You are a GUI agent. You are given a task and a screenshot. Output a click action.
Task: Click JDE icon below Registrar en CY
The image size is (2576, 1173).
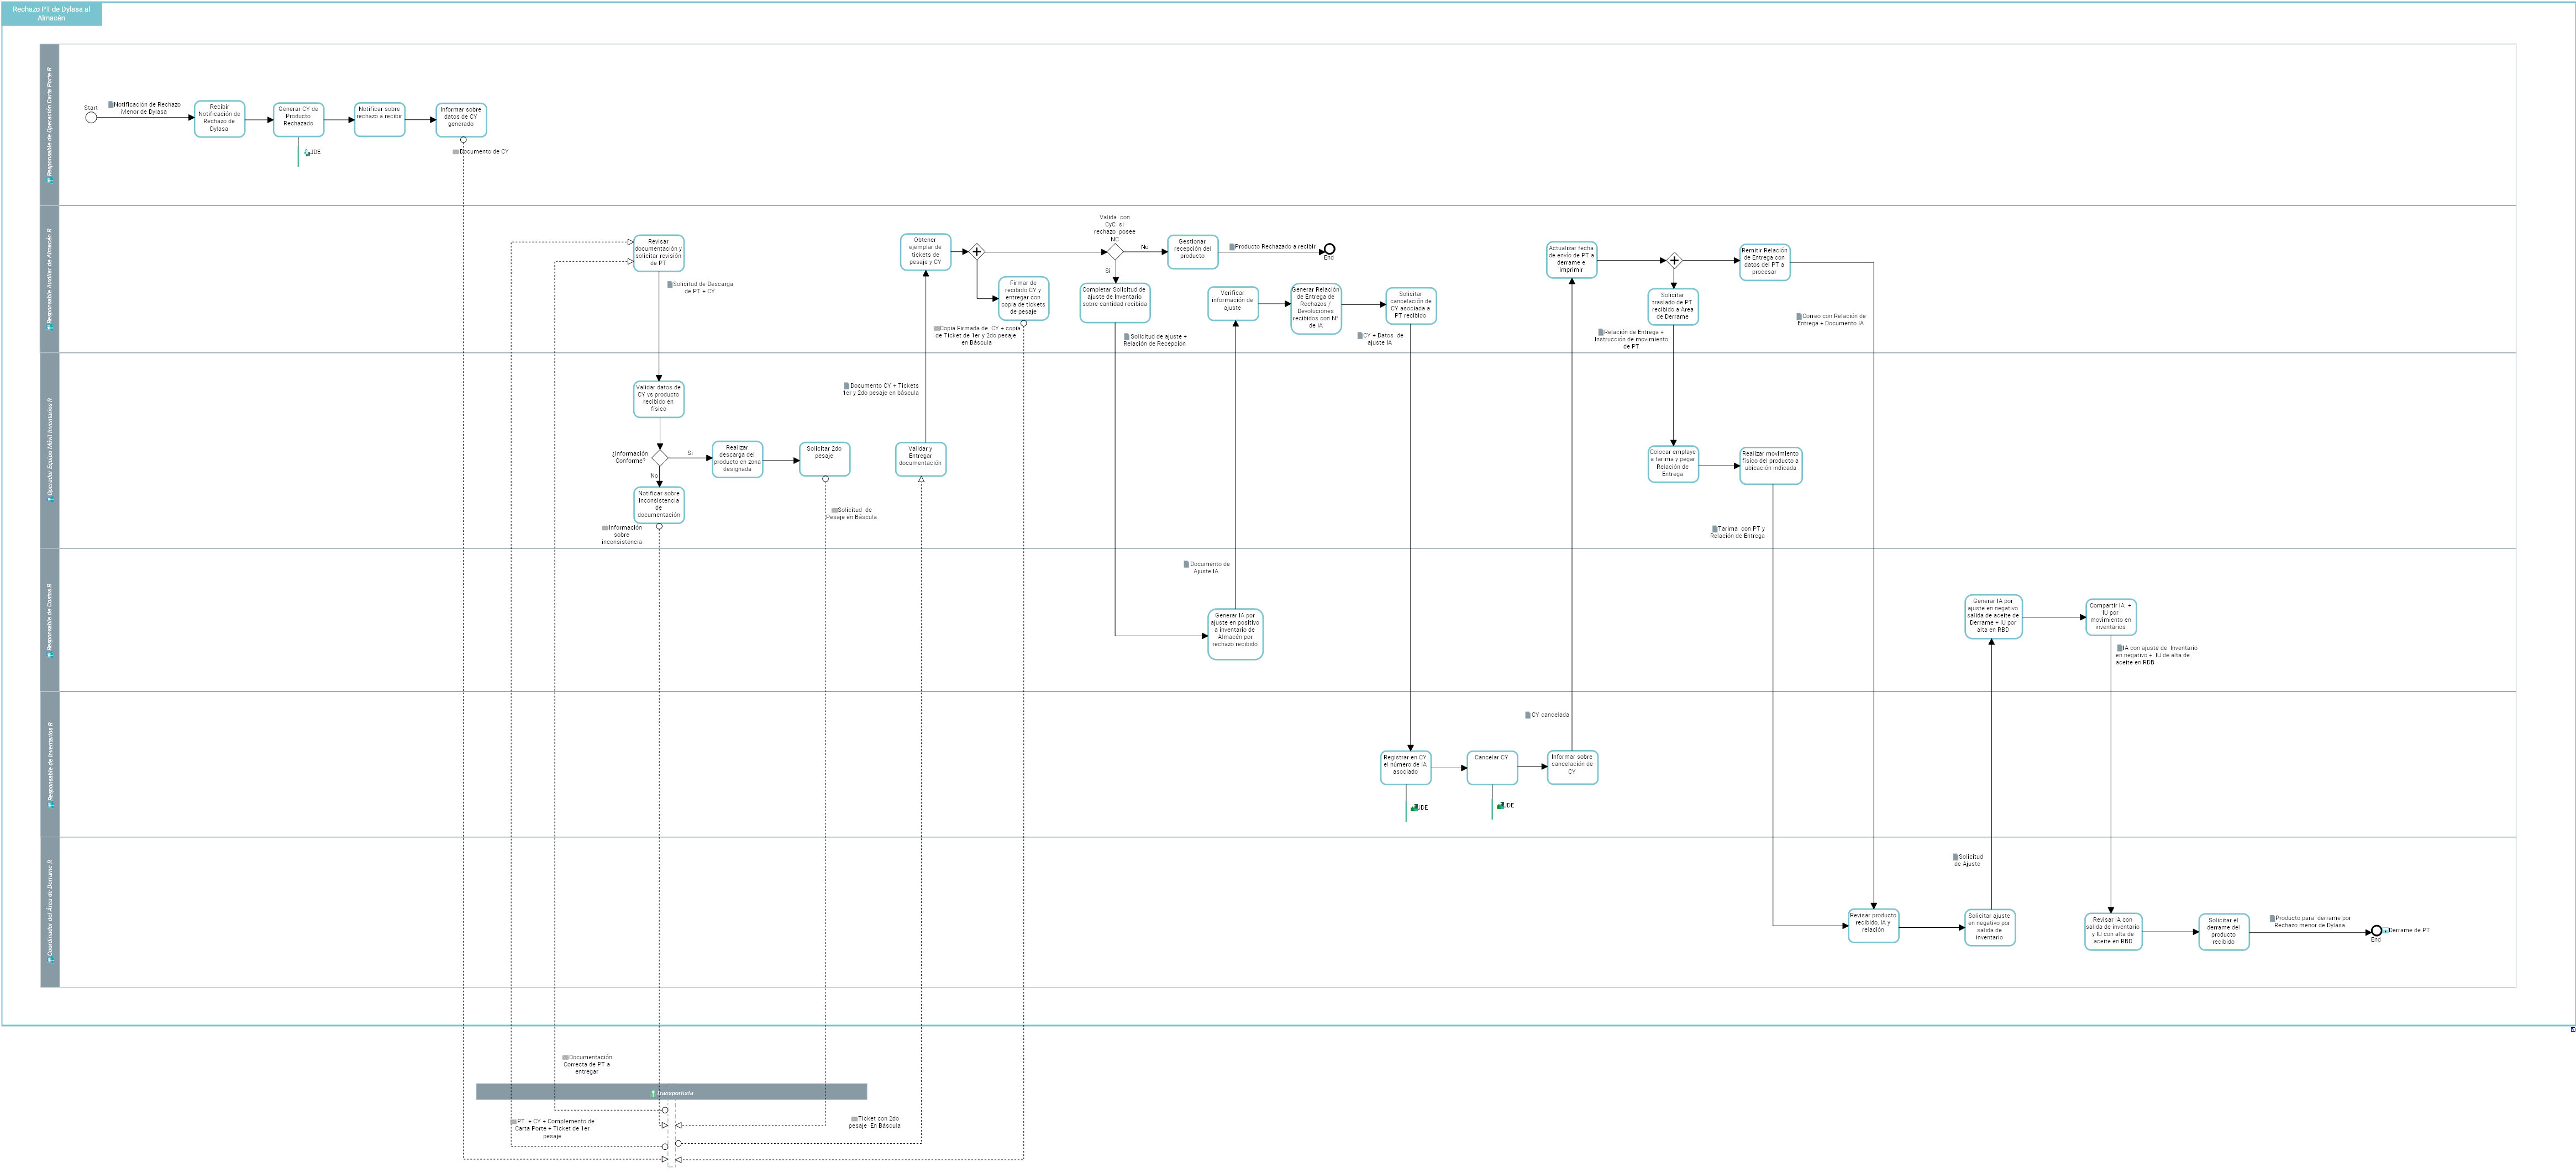coord(1414,807)
